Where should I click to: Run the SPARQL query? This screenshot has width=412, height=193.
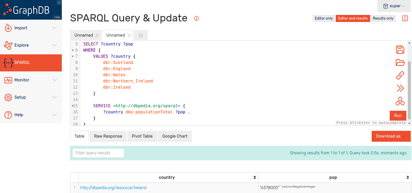398,116
